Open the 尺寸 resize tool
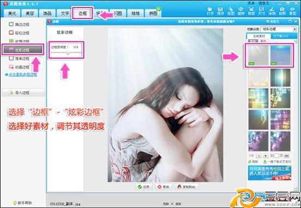This screenshot has height=208, width=301. pyautogui.click(x=261, y=11)
